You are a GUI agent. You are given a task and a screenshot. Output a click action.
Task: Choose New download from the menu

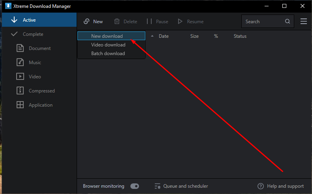111,36
